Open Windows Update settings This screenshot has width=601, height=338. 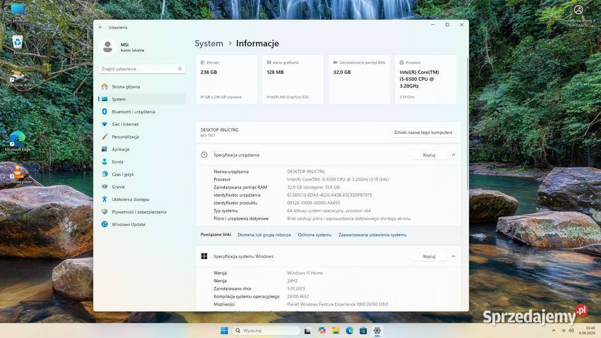142,225
